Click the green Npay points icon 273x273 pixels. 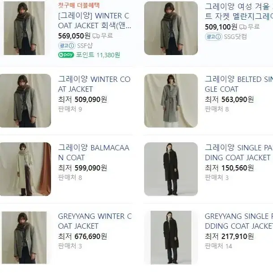(x=66, y=55)
